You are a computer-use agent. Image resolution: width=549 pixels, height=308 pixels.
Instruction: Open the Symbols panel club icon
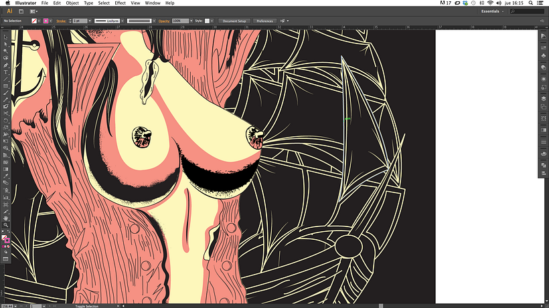544,56
